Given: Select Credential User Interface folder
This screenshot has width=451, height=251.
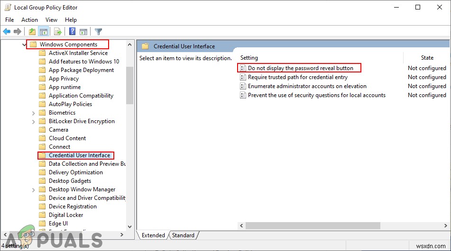Looking at the screenshot, I should pyautogui.click(x=79, y=155).
